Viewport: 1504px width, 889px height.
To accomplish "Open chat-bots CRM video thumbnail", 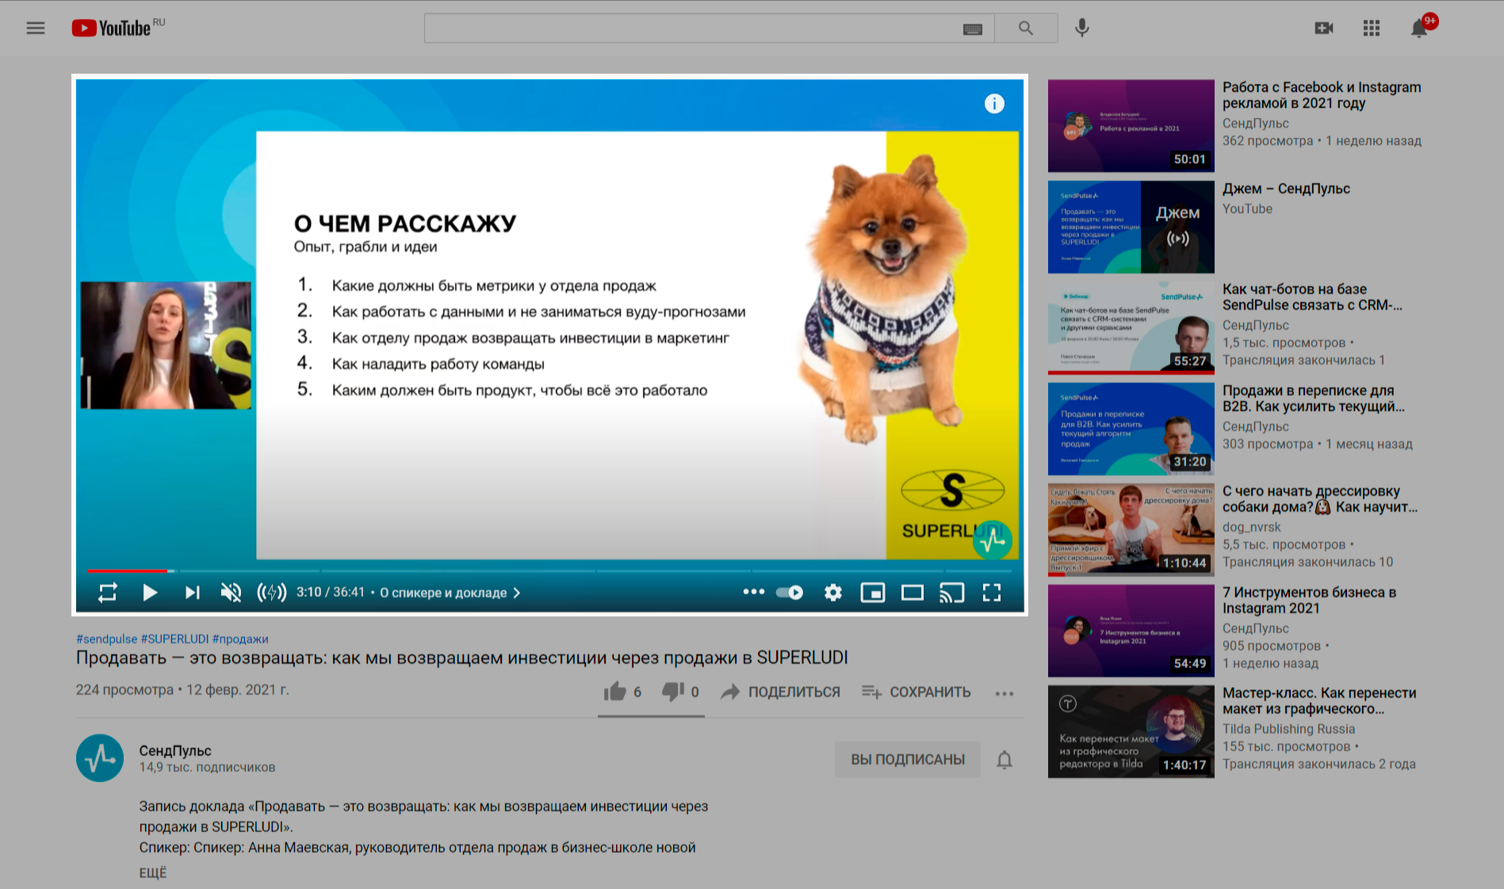I will (x=1131, y=328).
